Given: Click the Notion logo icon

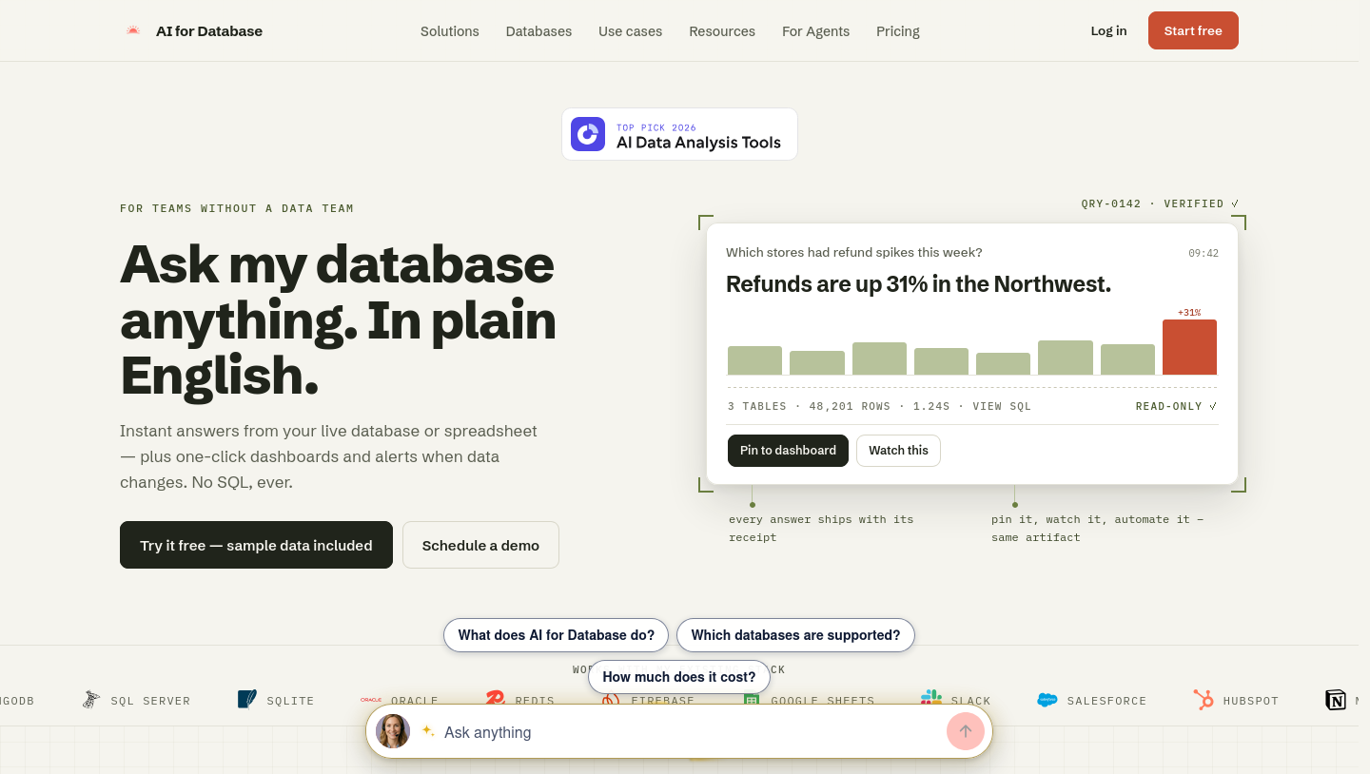Looking at the screenshot, I should pos(1336,701).
